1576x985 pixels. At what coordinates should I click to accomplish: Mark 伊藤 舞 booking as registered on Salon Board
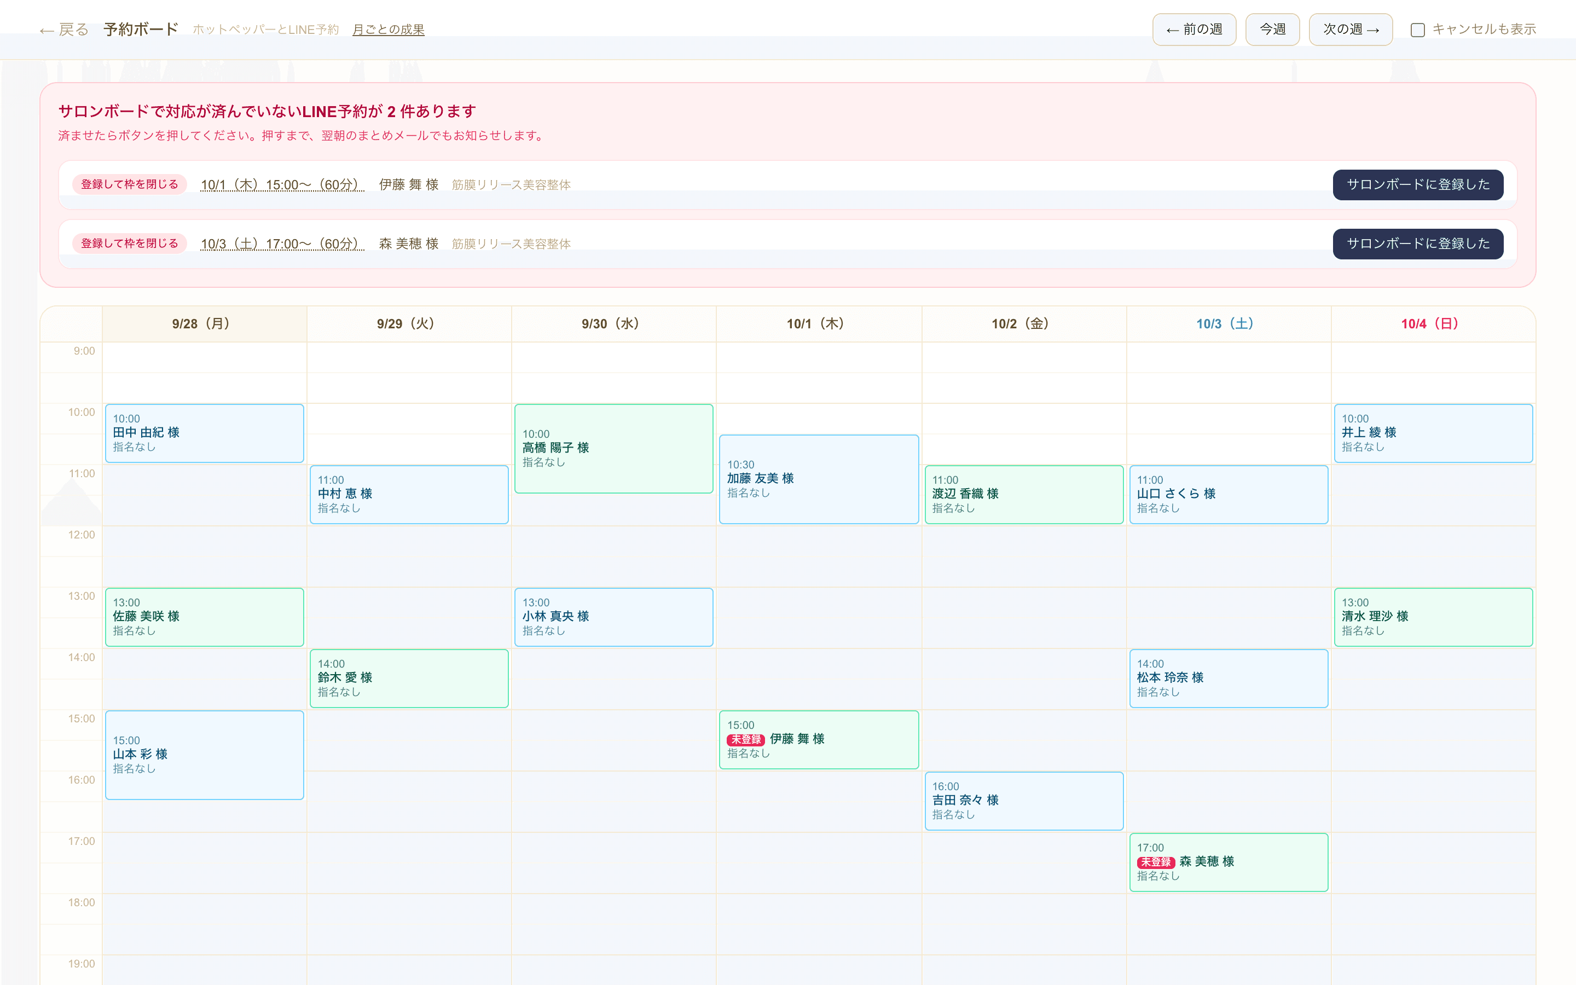1418,184
